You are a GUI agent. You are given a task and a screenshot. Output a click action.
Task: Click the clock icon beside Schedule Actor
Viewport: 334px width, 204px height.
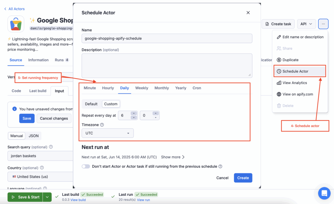(279, 71)
